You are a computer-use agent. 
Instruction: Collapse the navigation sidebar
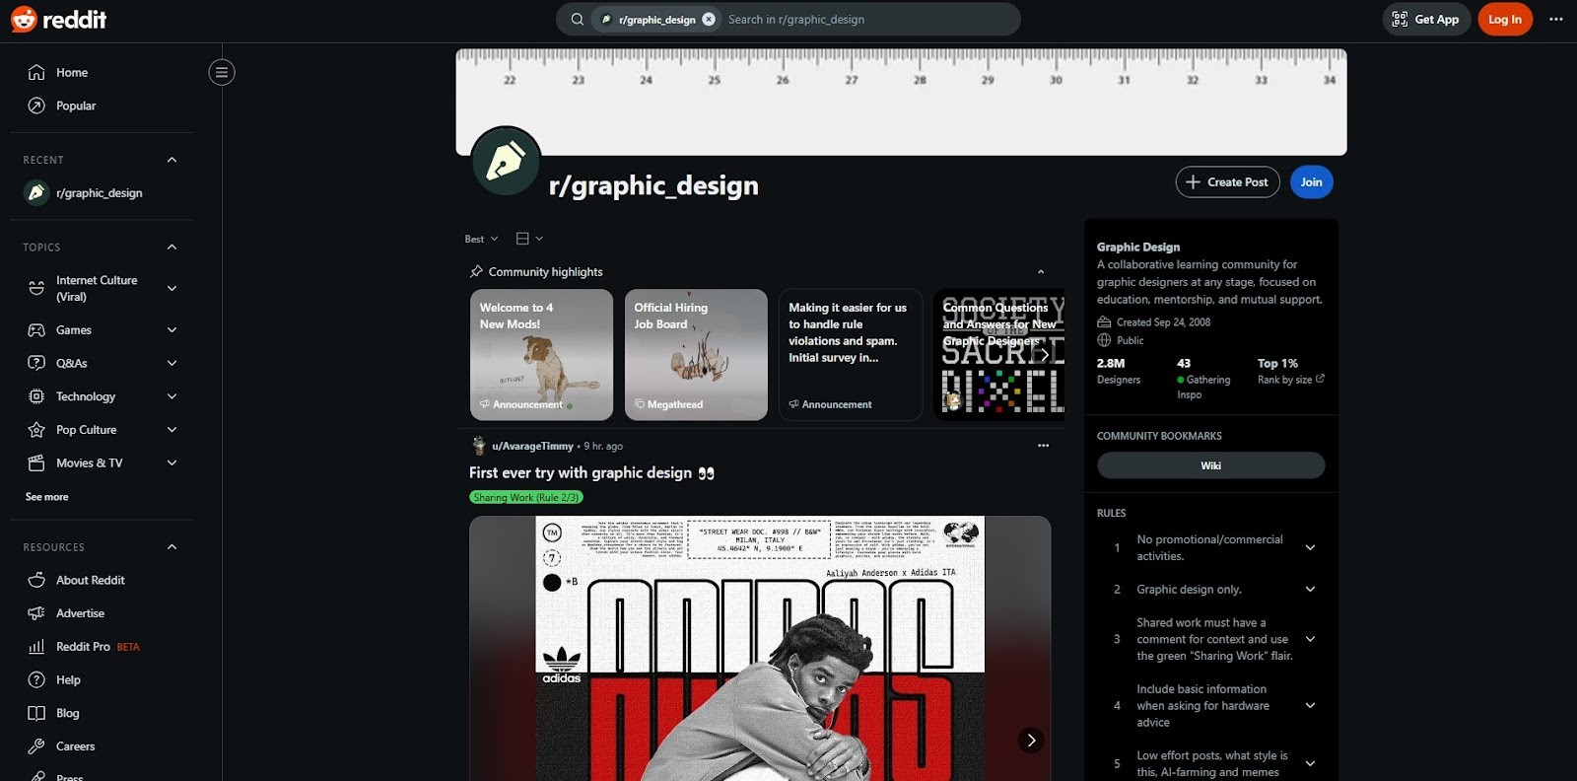222,72
